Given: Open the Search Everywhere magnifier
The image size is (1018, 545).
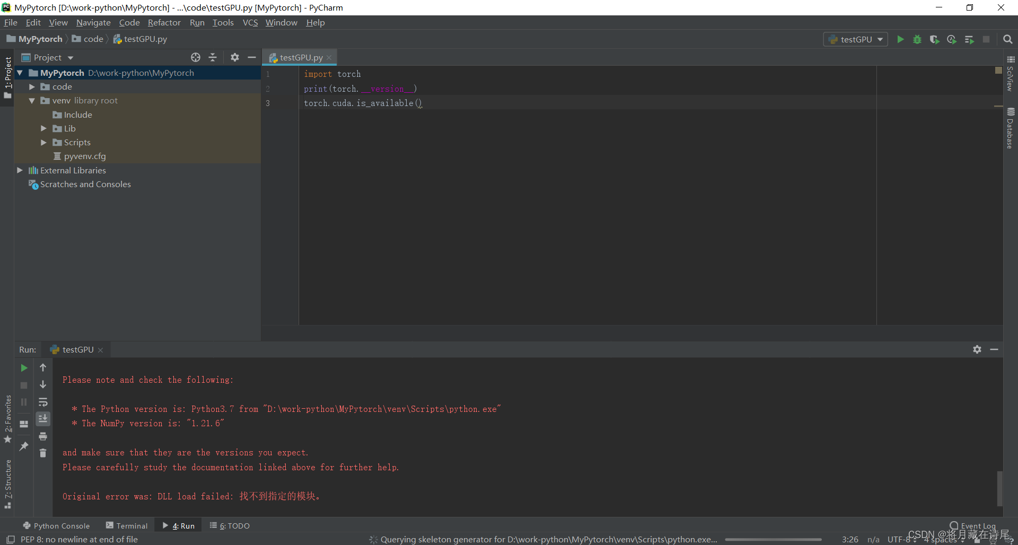Looking at the screenshot, I should click(1008, 39).
